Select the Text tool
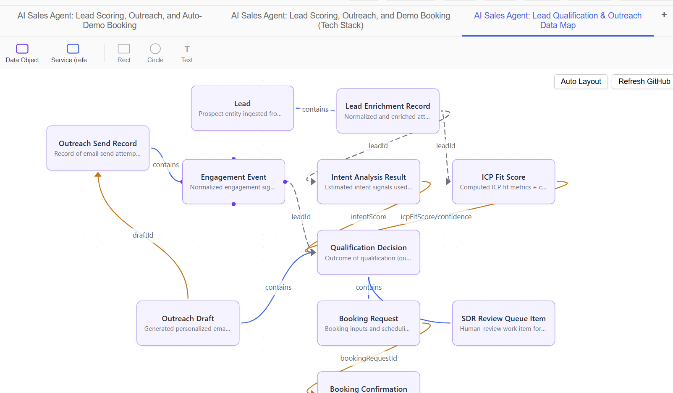The width and height of the screenshot is (673, 393). click(x=186, y=52)
